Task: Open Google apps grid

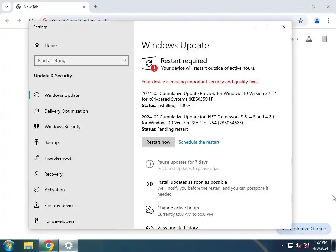Action: [325, 39]
